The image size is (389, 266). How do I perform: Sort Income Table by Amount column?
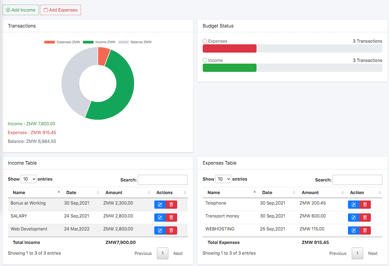(127, 193)
